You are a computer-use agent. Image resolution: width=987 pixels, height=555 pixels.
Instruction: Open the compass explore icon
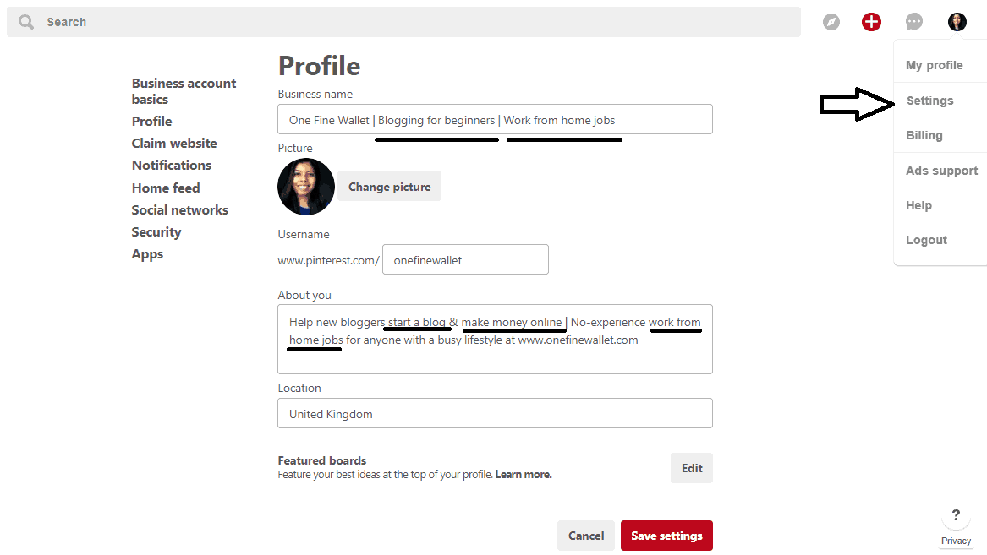[x=831, y=22]
